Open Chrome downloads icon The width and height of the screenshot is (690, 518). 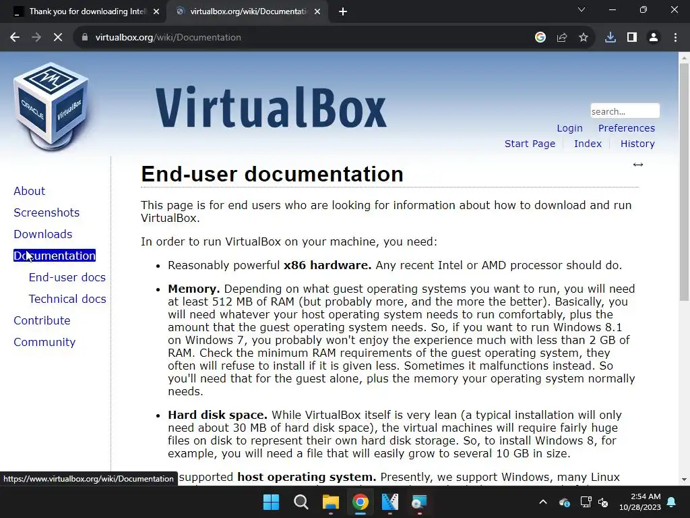tap(610, 38)
